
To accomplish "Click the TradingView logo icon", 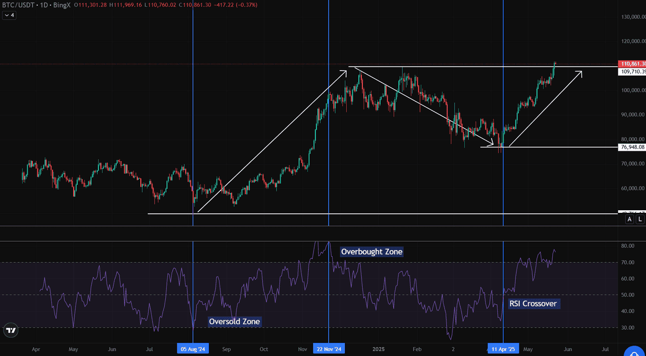I will coord(11,331).
